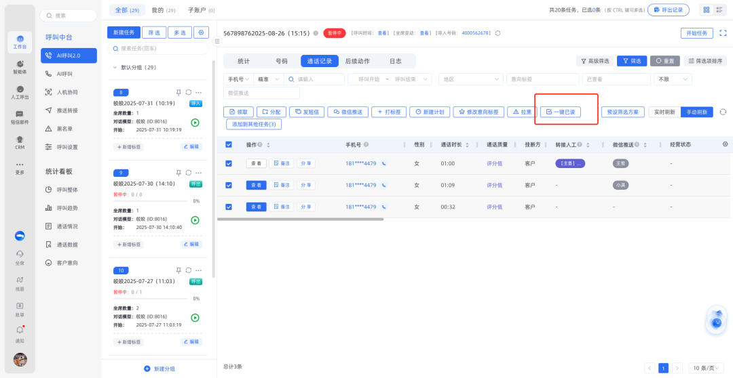Open the column settings gear in the table header
Screen dimensions: 733x378
[x=725, y=144]
